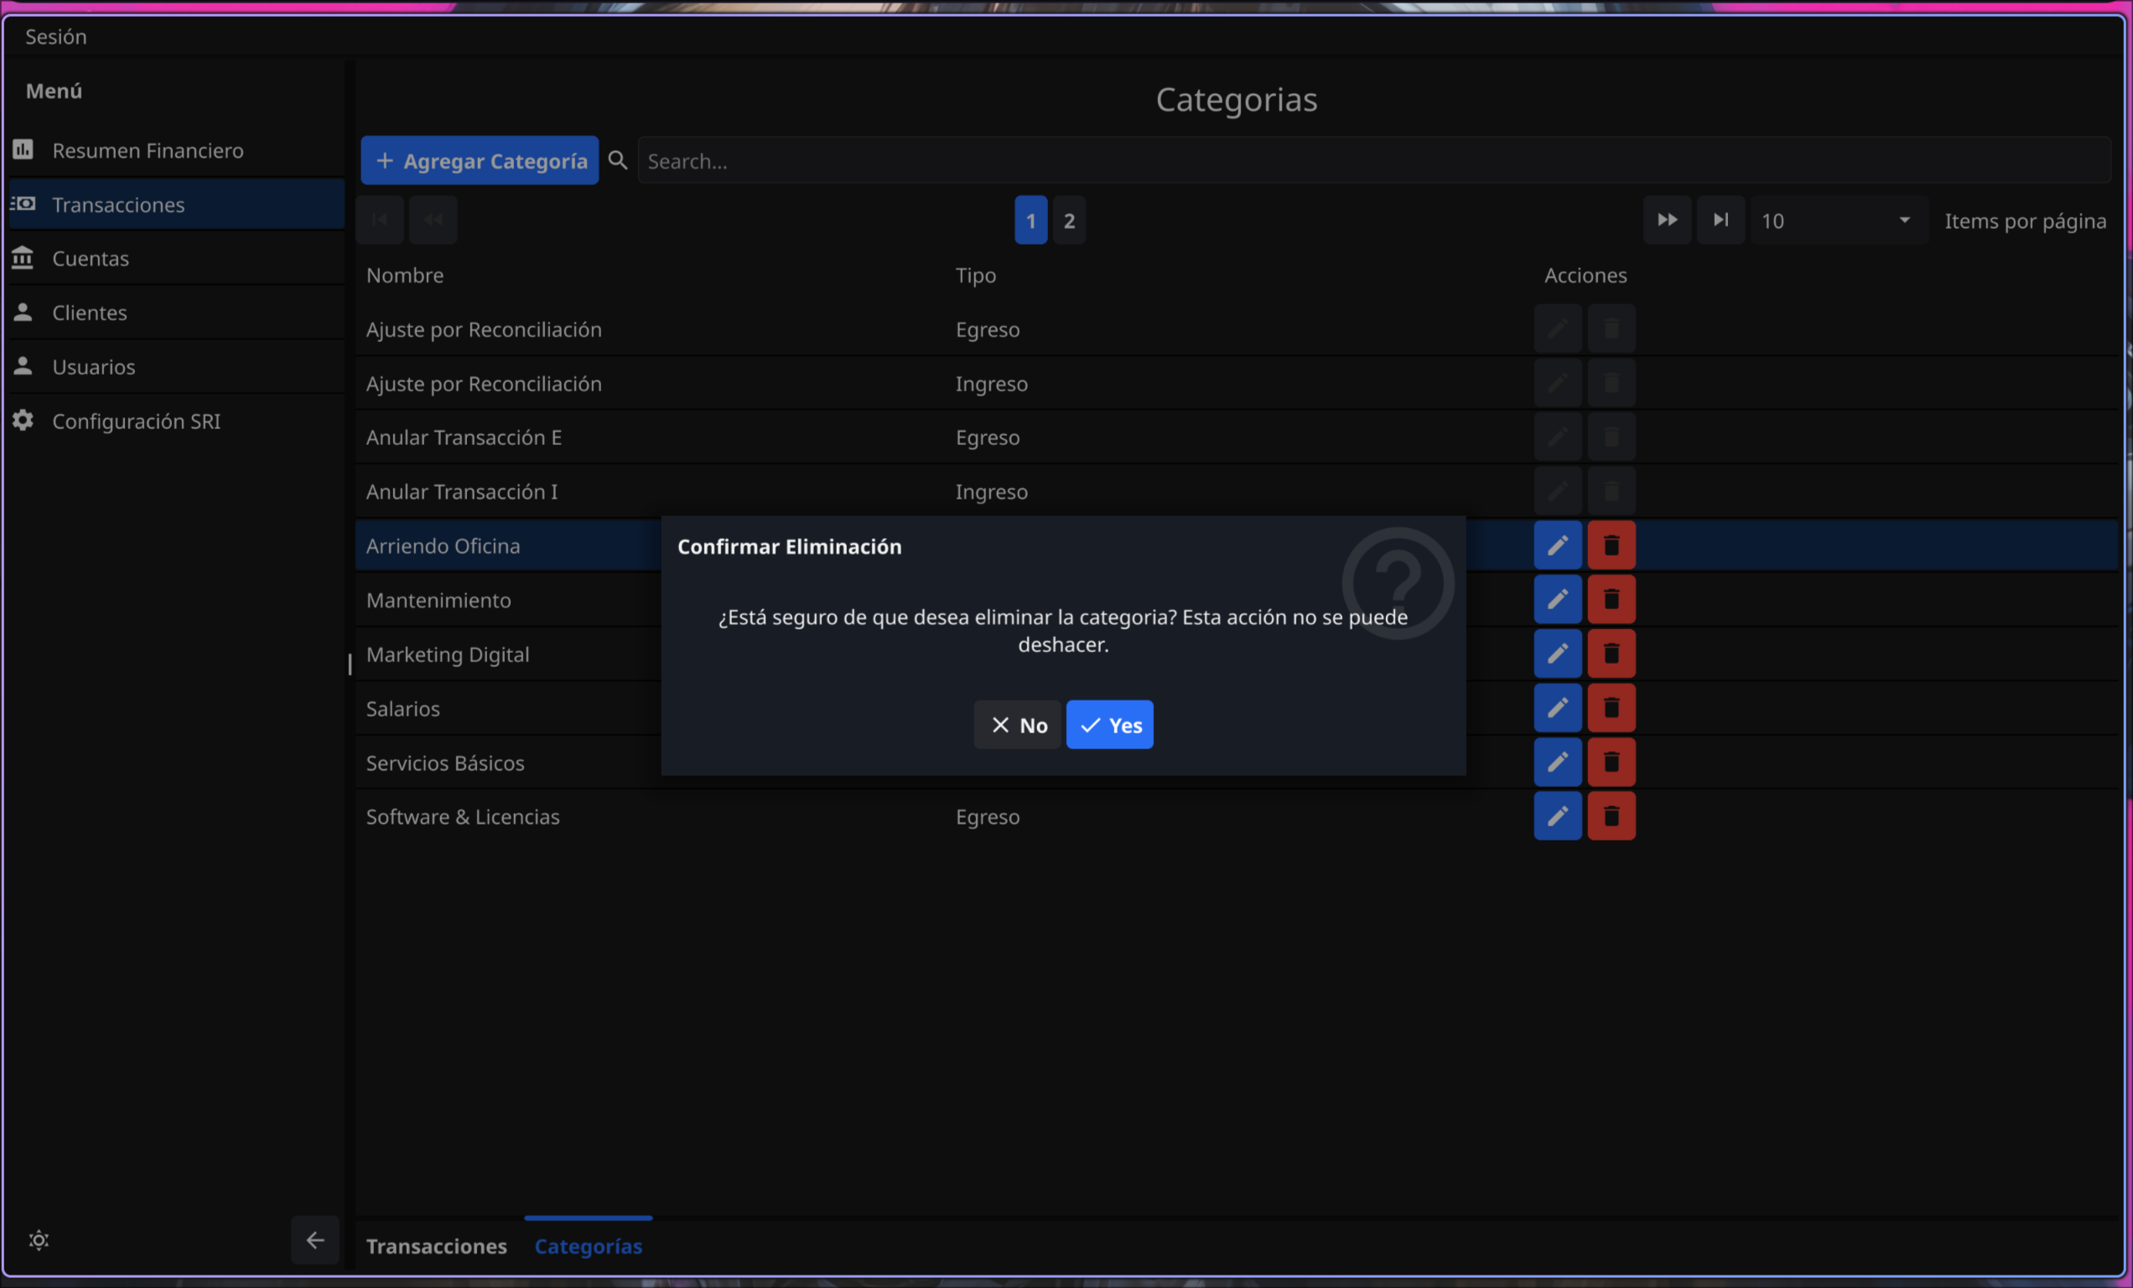Delete the Salarios category via trash icon
The image size is (2133, 1288).
click(x=1611, y=707)
